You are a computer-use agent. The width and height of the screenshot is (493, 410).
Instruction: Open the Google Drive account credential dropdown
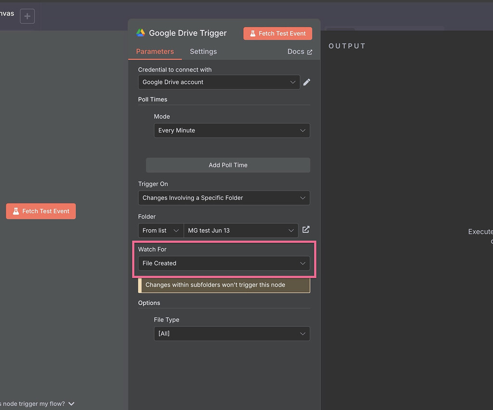[219, 82]
